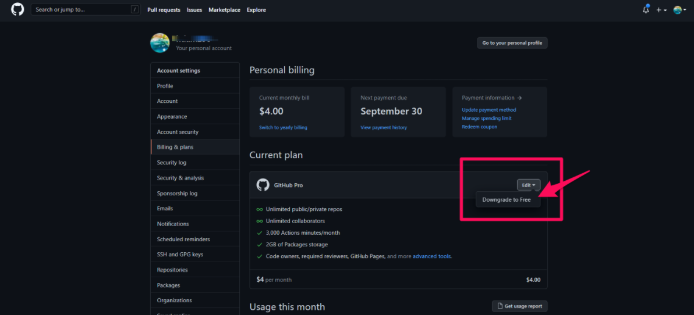Click the Personal billing heading
Image resolution: width=694 pixels, height=315 pixels.
click(282, 70)
